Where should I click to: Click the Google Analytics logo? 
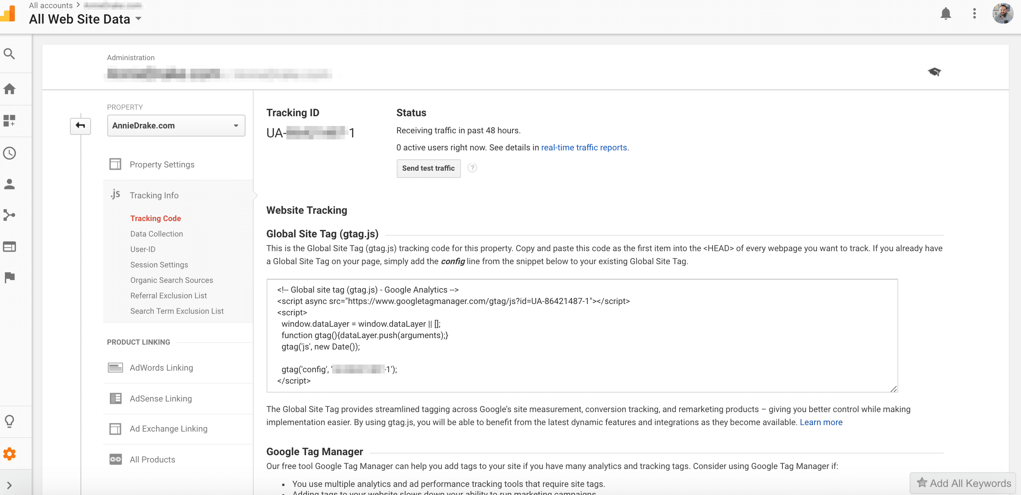8,13
